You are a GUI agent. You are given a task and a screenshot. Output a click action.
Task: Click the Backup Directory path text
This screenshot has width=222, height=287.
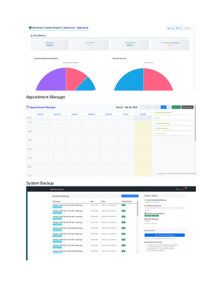pos(164,209)
